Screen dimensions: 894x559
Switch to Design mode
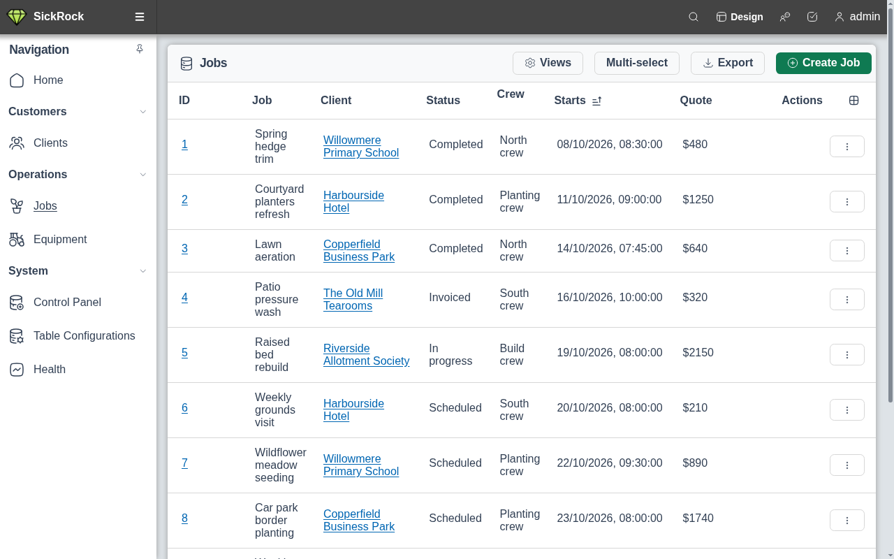pos(740,17)
